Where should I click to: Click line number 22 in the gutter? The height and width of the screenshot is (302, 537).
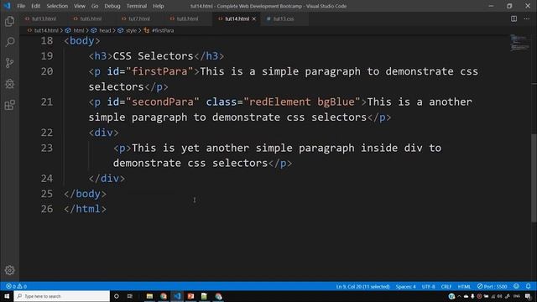47,133
